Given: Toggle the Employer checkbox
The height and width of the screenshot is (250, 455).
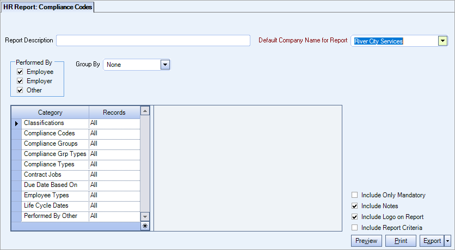Looking at the screenshot, I should pyautogui.click(x=20, y=81).
